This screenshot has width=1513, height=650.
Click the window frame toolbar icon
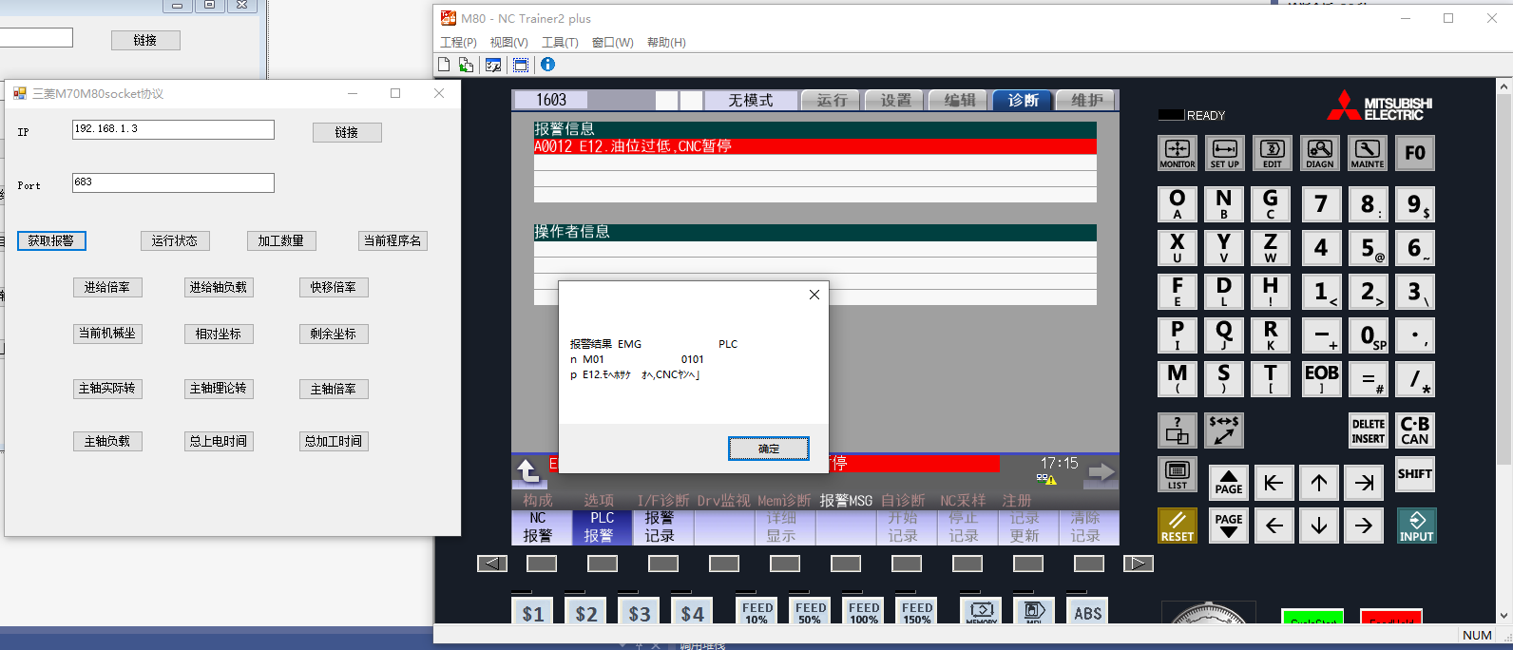[x=520, y=65]
